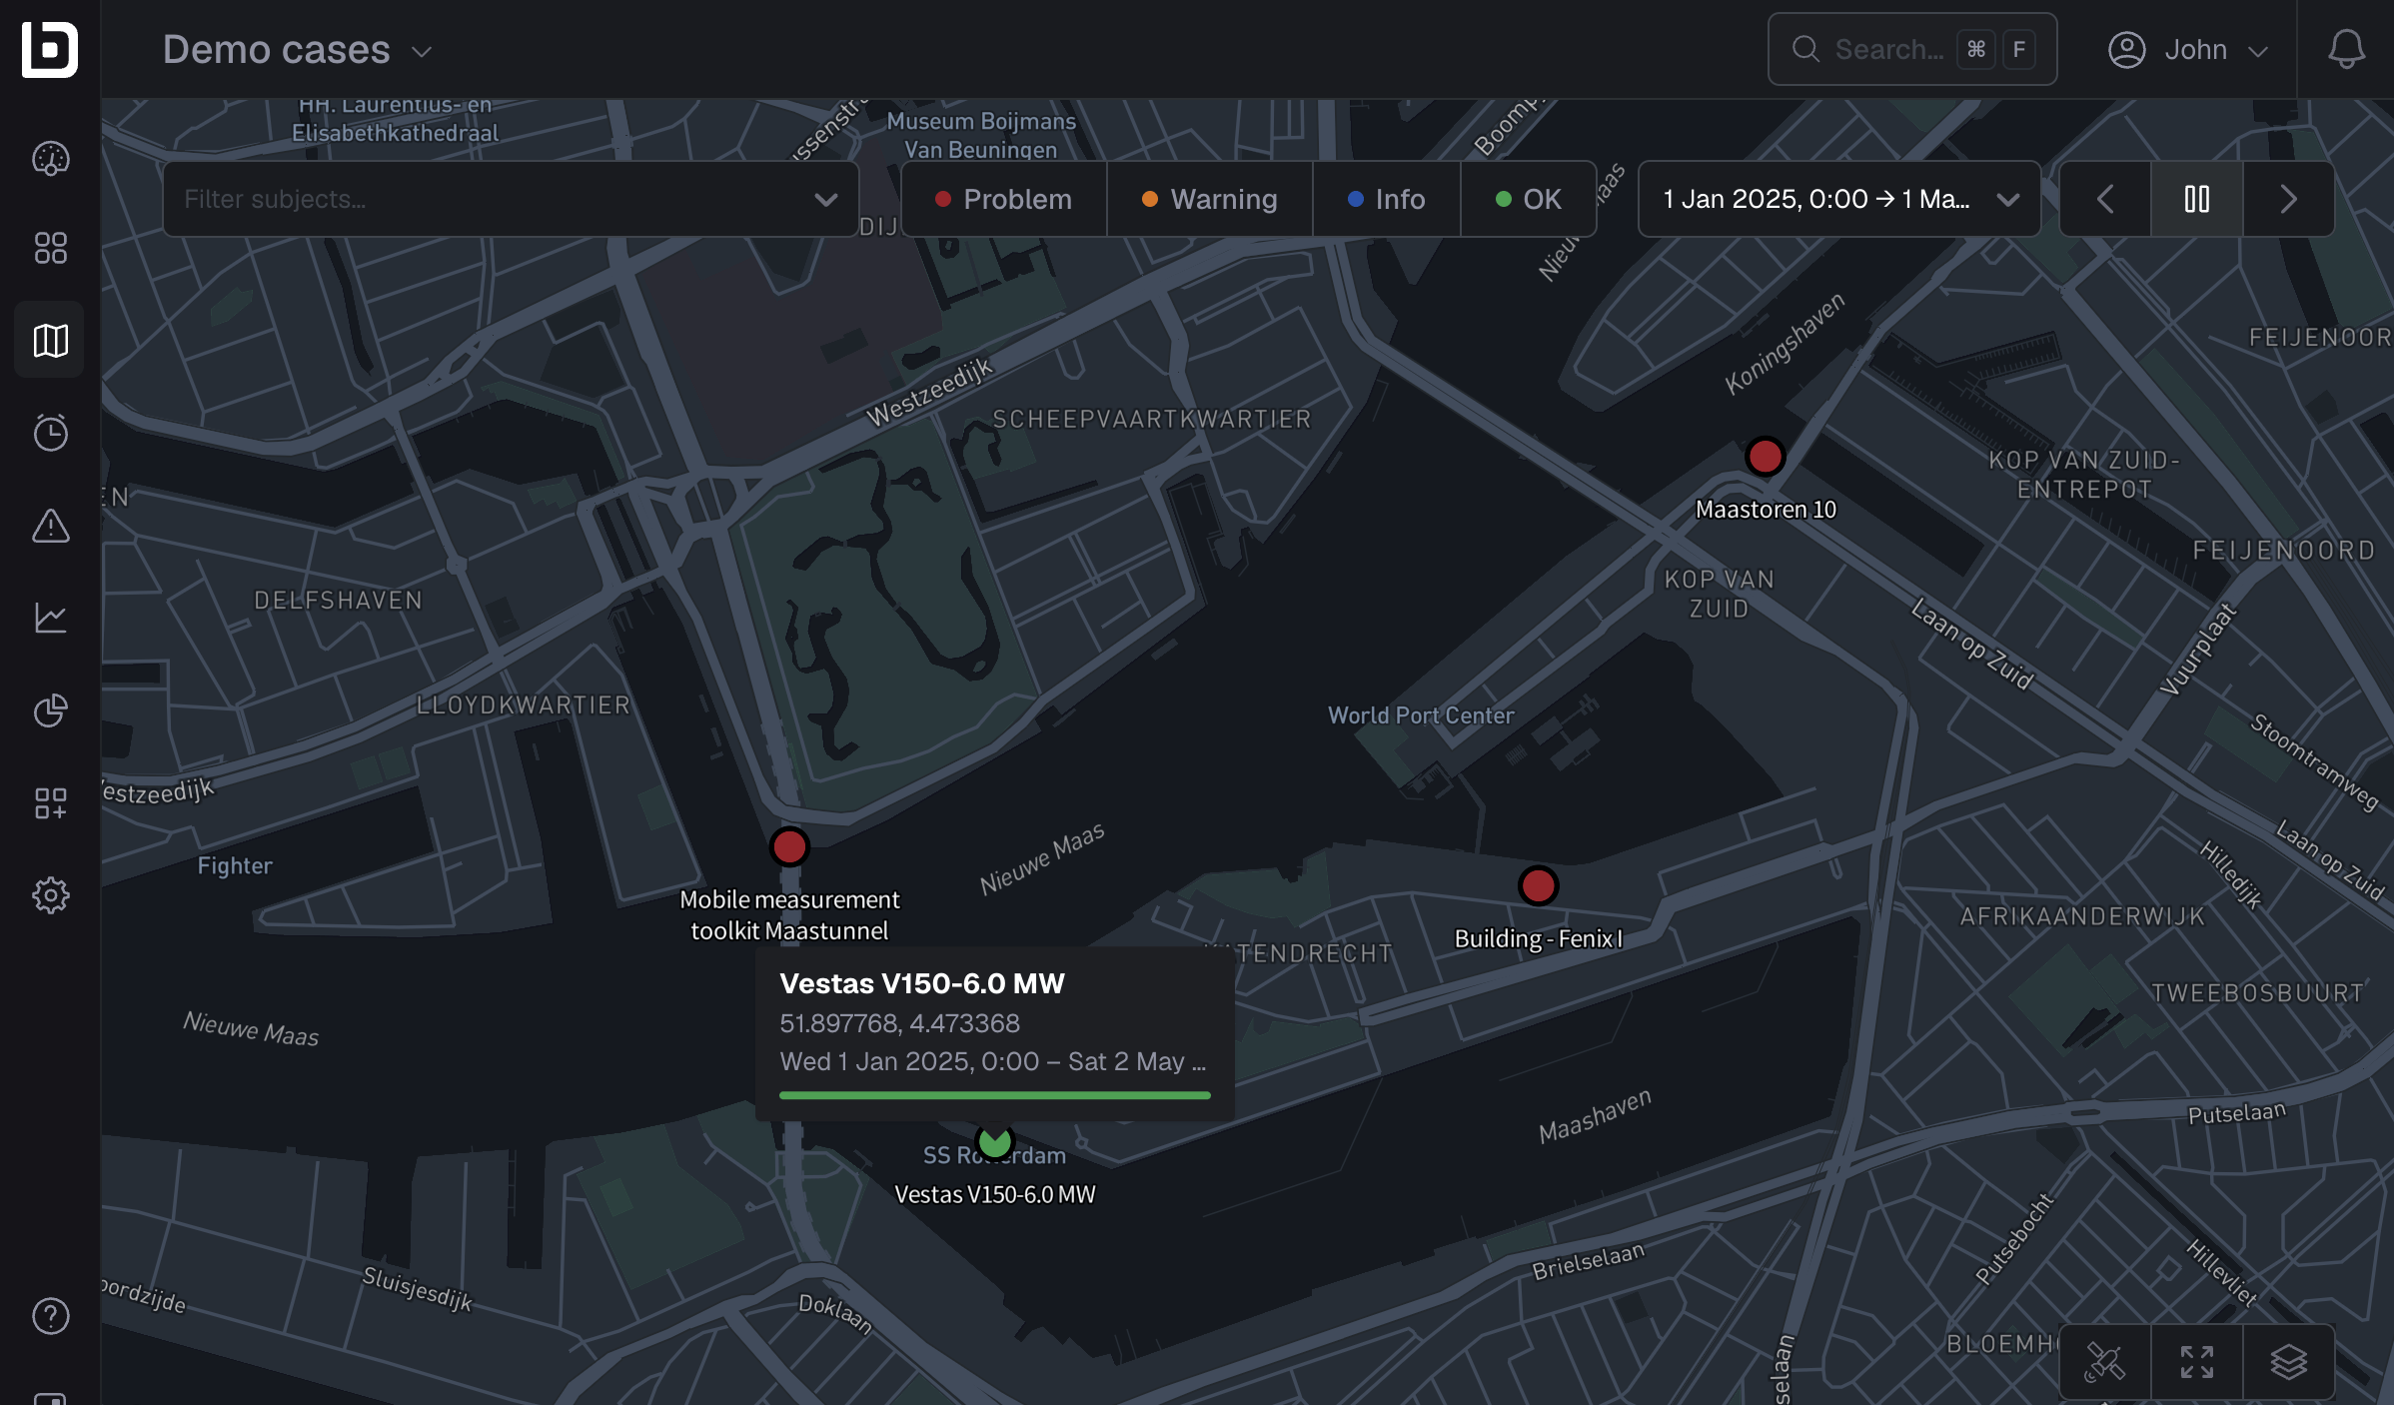Step to next time period
Screen dimensions: 2394x1405
2289,199
